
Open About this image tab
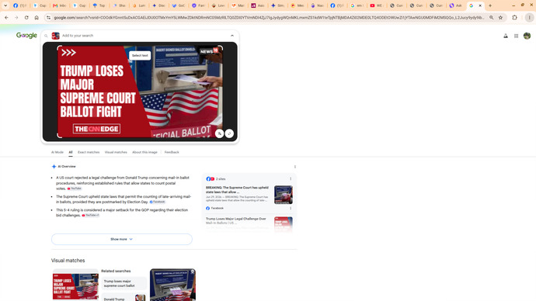[x=144, y=152]
